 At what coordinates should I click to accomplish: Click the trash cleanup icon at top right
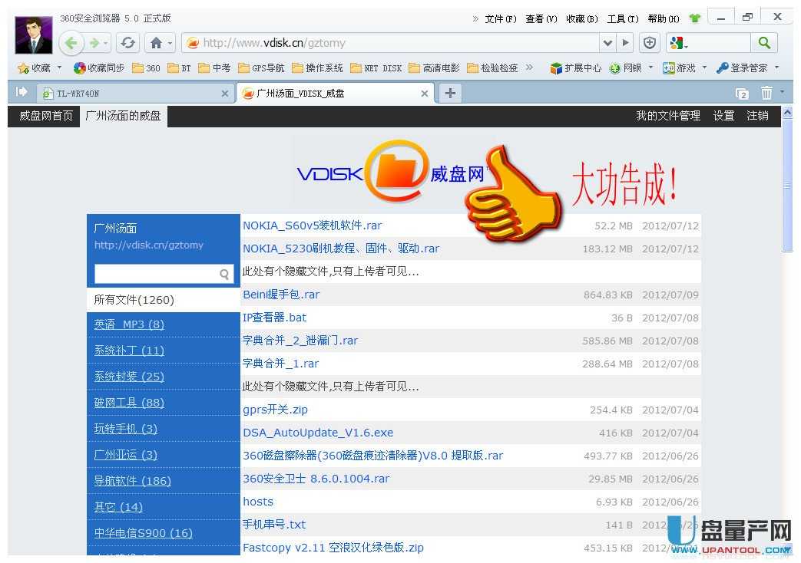point(769,92)
